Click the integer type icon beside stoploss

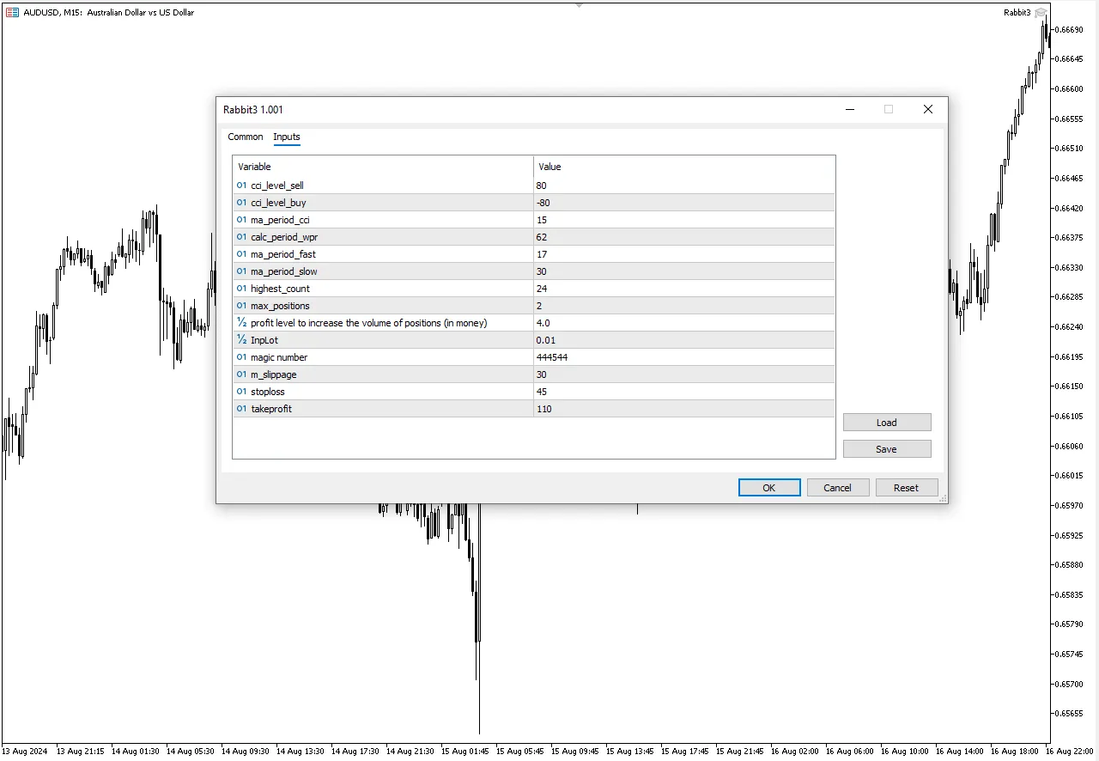241,392
